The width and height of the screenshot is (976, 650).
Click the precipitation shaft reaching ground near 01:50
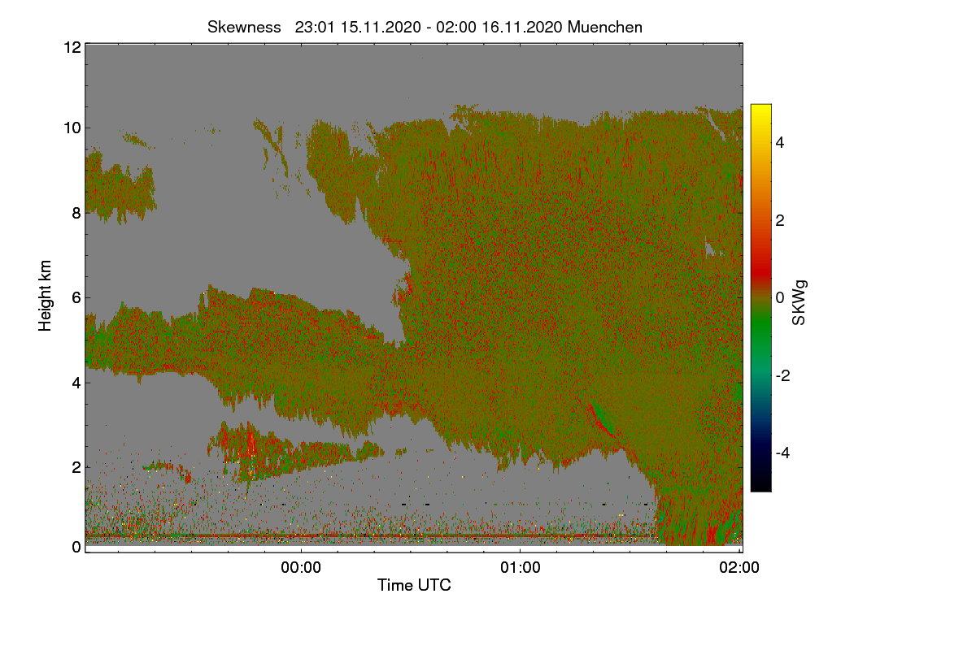pyautogui.click(x=699, y=516)
